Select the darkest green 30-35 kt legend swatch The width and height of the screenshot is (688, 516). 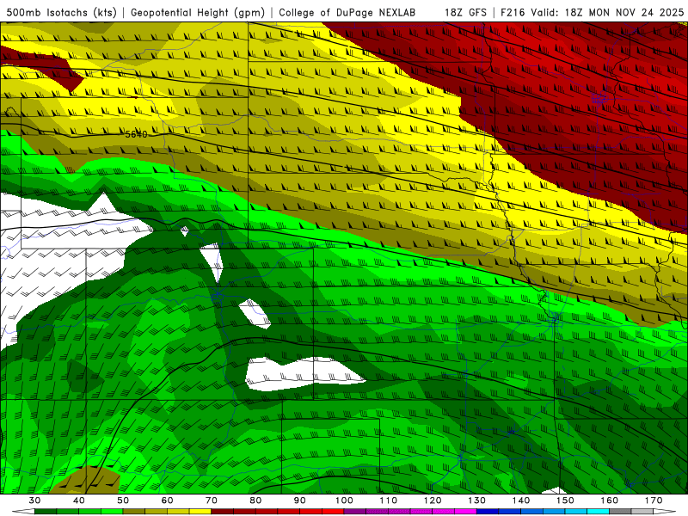pos(46,512)
